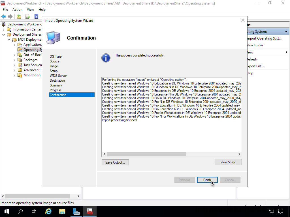Click the Export List toolbar icon
The width and height of the screenshot is (290, 217).
[x=27, y=17]
